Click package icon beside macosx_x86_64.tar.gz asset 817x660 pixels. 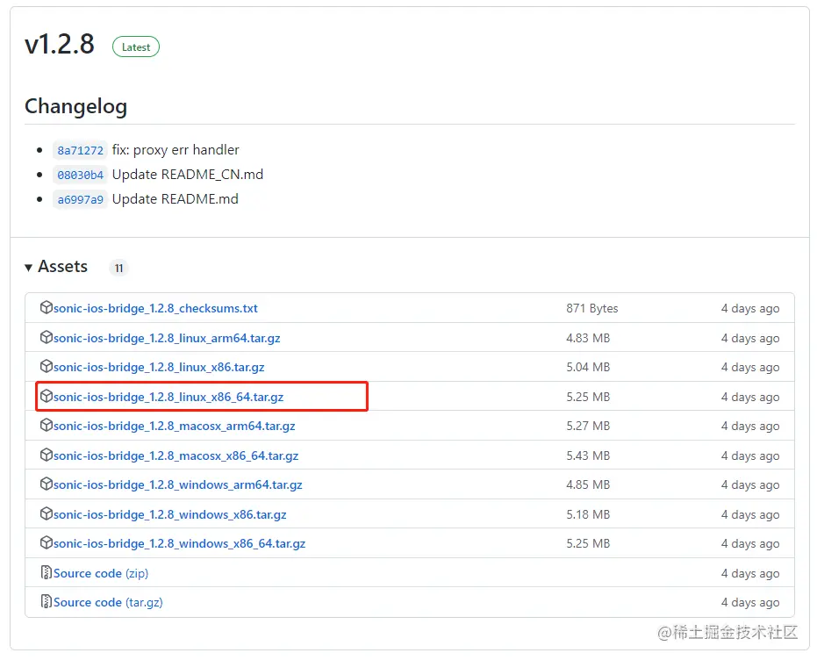point(47,455)
